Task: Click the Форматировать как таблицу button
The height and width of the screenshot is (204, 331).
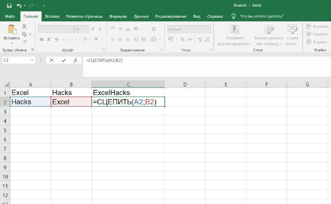Action: 269,35
